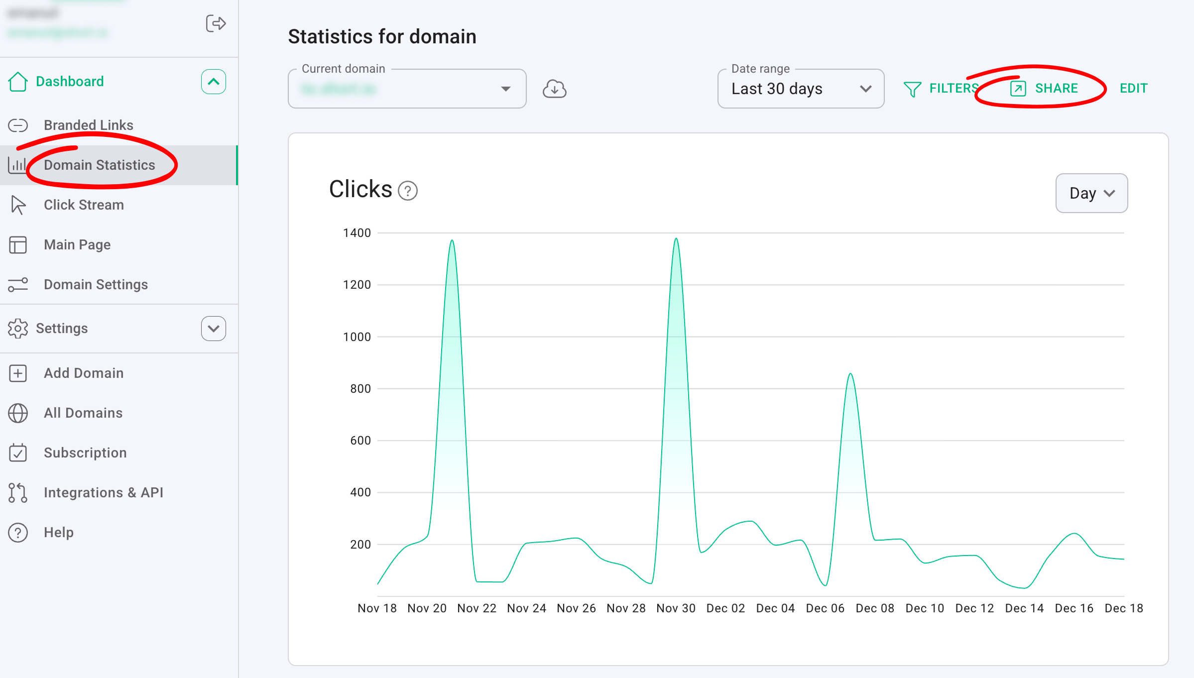Click the Clicks help question-mark icon
This screenshot has height=678, width=1194.
(408, 191)
